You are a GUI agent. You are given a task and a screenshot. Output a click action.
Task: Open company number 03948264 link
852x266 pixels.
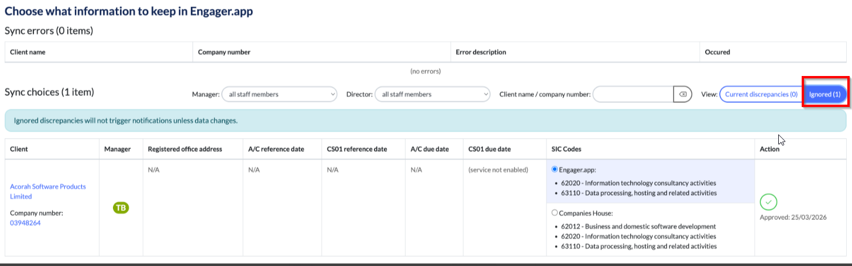tap(25, 223)
